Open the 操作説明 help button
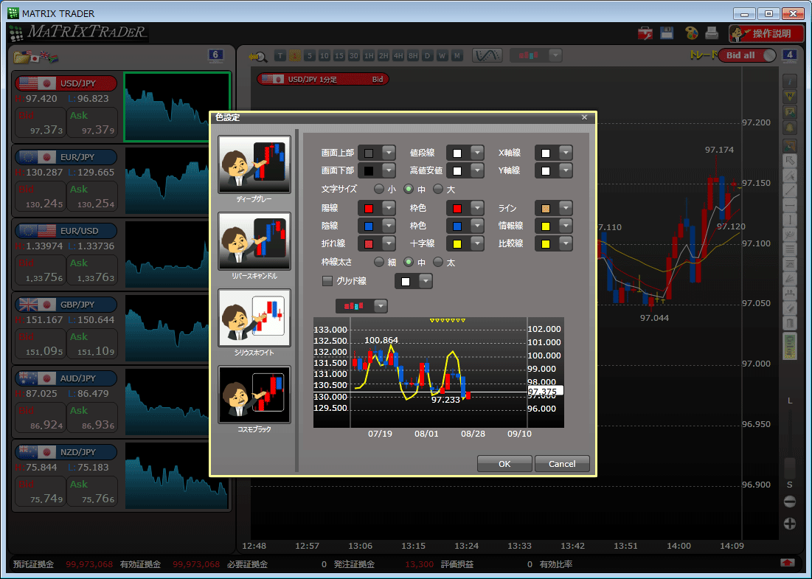This screenshot has height=579, width=812. tap(766, 34)
